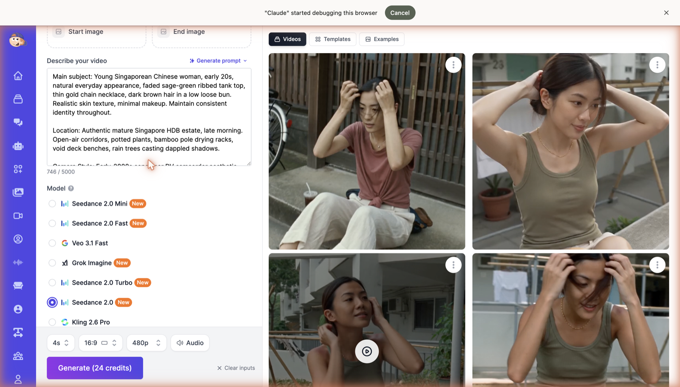Click the 746 / 5000 character counter
The width and height of the screenshot is (680, 387).
(x=61, y=172)
